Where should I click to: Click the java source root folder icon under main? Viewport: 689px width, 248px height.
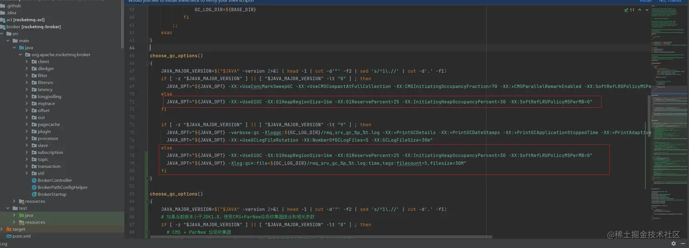(21, 48)
